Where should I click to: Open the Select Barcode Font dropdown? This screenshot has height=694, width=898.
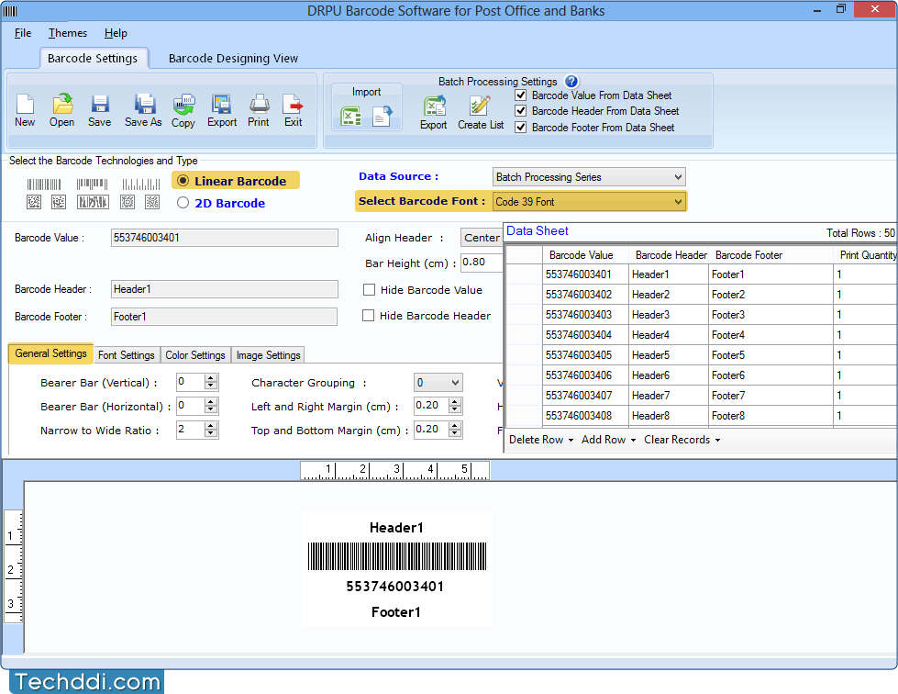click(589, 202)
